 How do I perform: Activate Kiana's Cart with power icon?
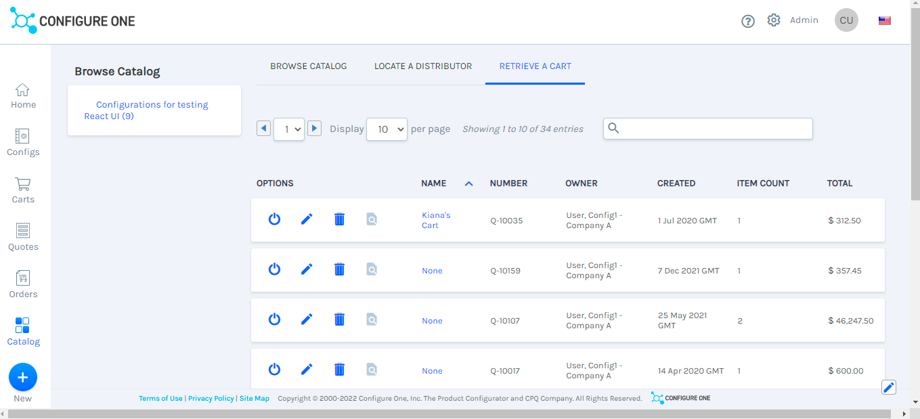pyautogui.click(x=274, y=219)
